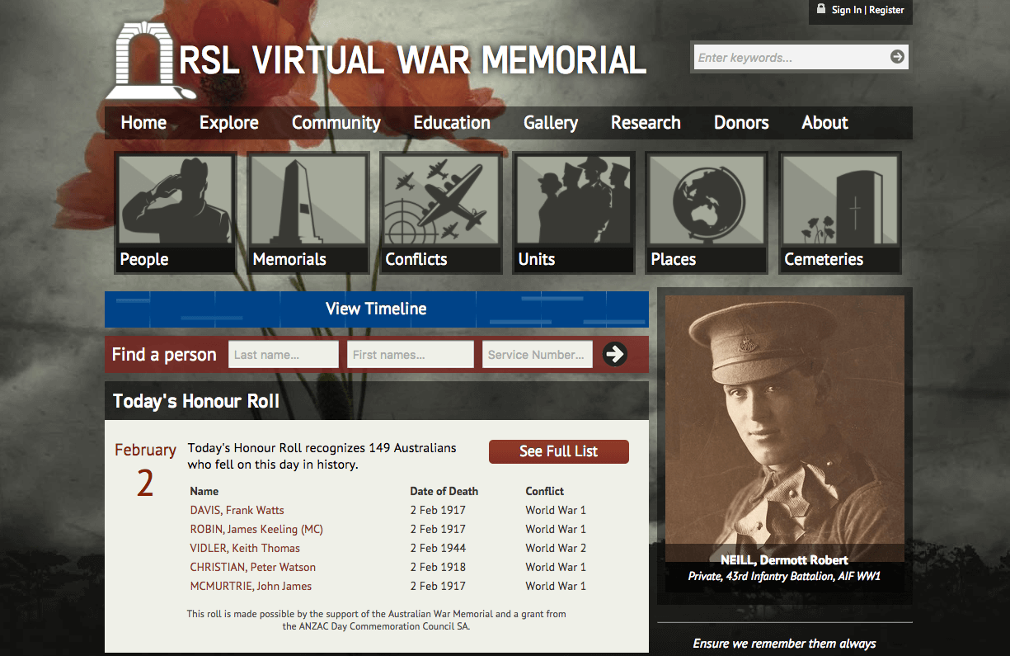
Task: Open the Places globe tile
Action: [x=707, y=213]
